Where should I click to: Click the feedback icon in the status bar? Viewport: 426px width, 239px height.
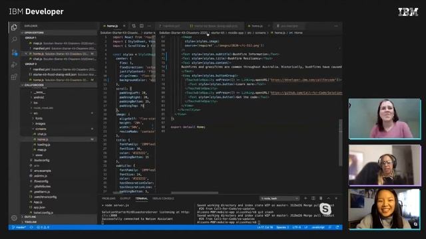coord(330,227)
